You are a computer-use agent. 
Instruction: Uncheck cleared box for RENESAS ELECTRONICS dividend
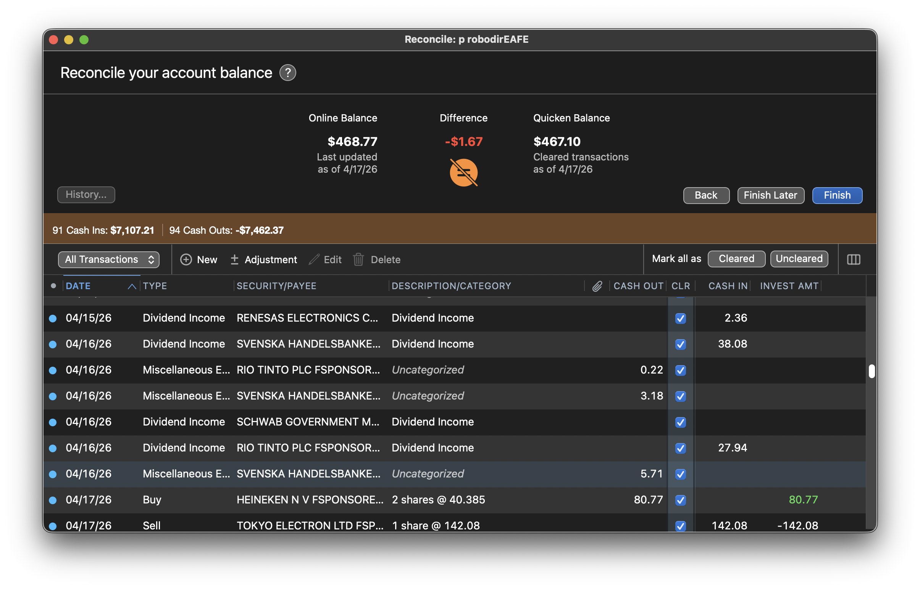[680, 318]
